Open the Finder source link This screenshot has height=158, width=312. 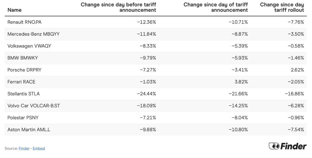coord(24,149)
